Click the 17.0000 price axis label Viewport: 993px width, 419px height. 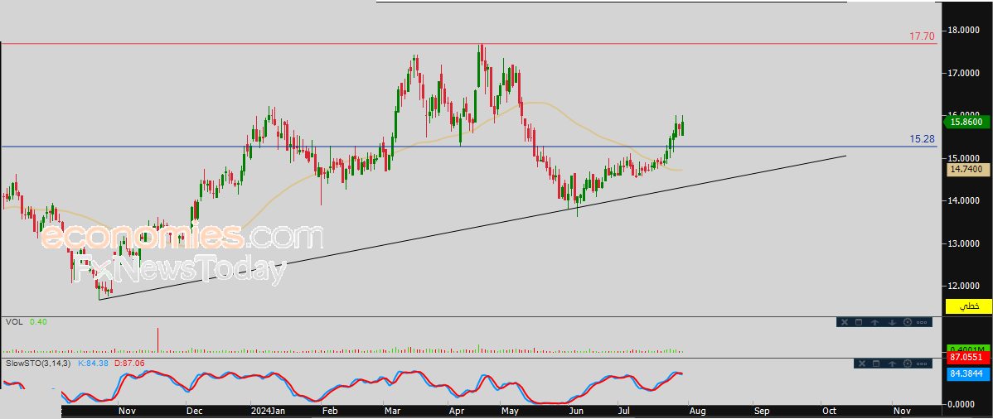966,74
